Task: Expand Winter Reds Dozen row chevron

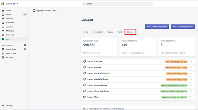Action: click(x=191, y=91)
